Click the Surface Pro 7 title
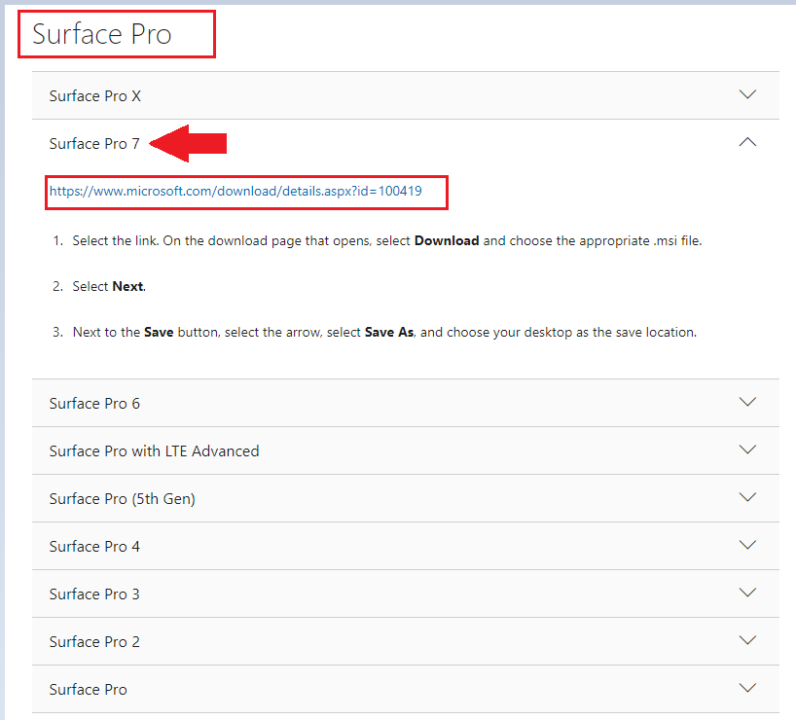796x720 pixels. 94,144
